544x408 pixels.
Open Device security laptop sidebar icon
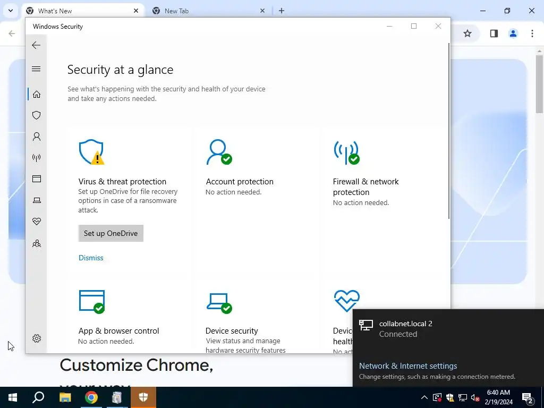[x=37, y=200]
